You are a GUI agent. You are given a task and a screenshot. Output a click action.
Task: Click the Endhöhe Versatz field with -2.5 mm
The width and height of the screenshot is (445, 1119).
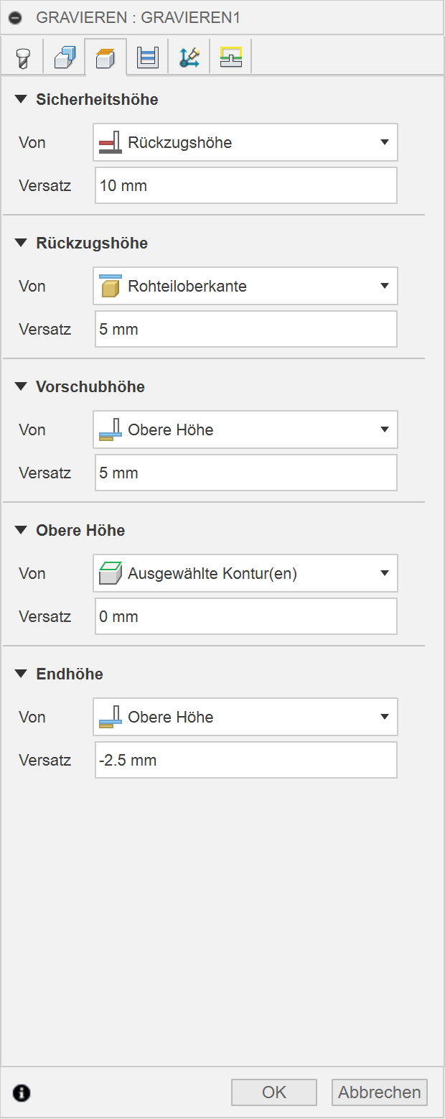(245, 760)
